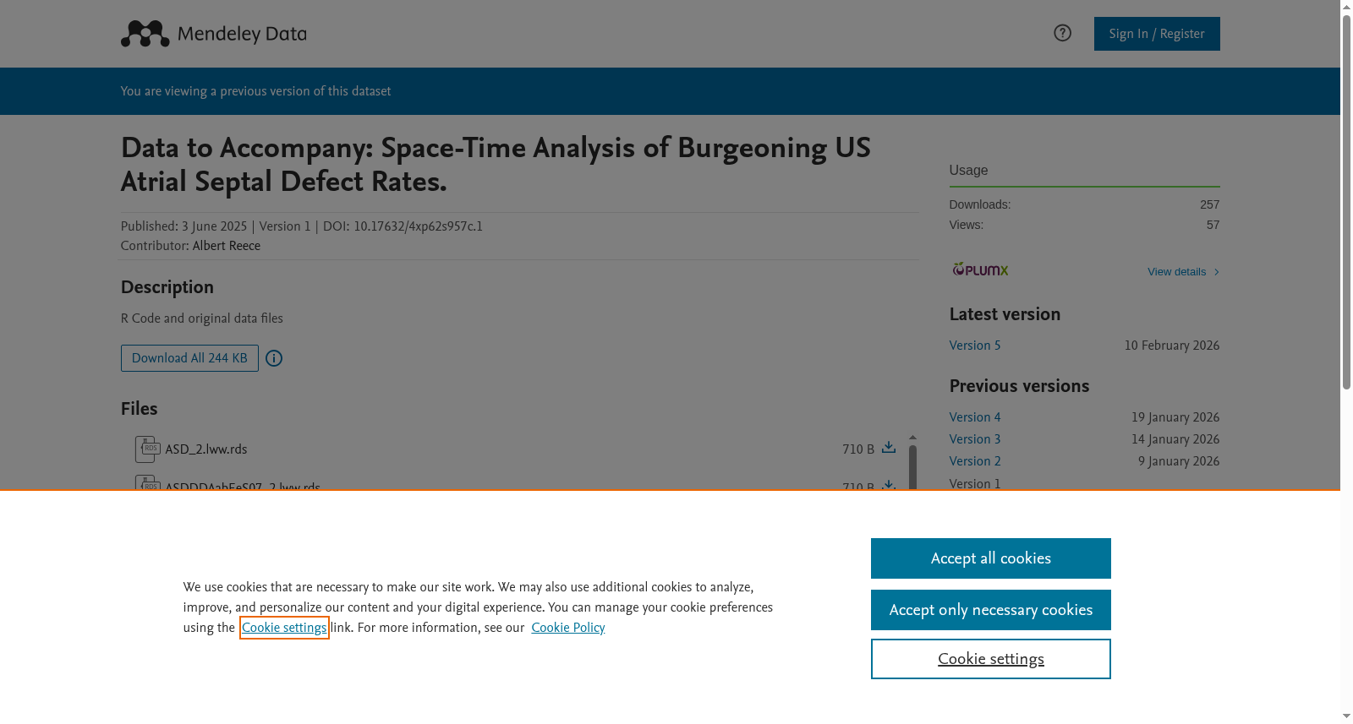Open Version 2 of the dataset
This screenshot has width=1353, height=724.
point(975,461)
